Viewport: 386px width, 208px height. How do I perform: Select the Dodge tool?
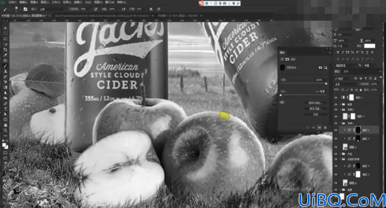5,98
